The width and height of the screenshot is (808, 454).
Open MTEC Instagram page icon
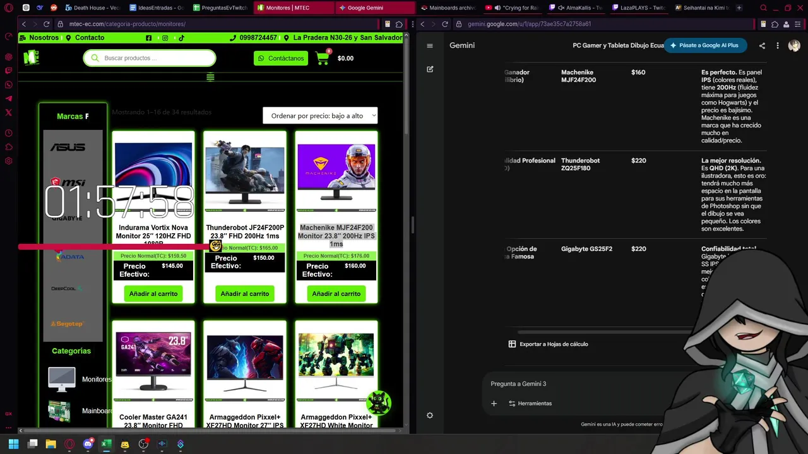point(165,38)
